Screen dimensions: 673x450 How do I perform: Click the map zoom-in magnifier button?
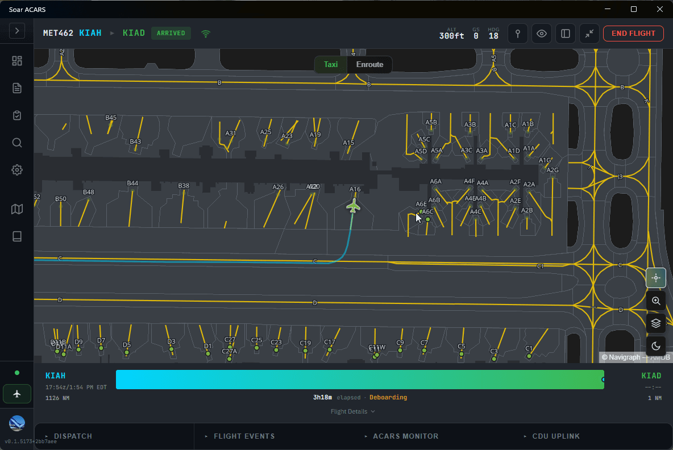(656, 301)
